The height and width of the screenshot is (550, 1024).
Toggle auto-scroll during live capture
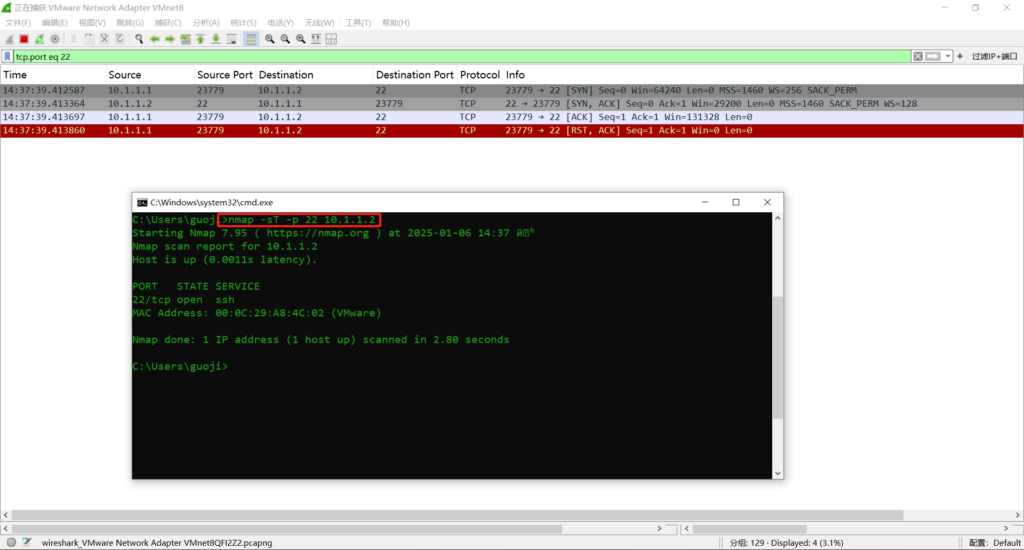(x=231, y=39)
